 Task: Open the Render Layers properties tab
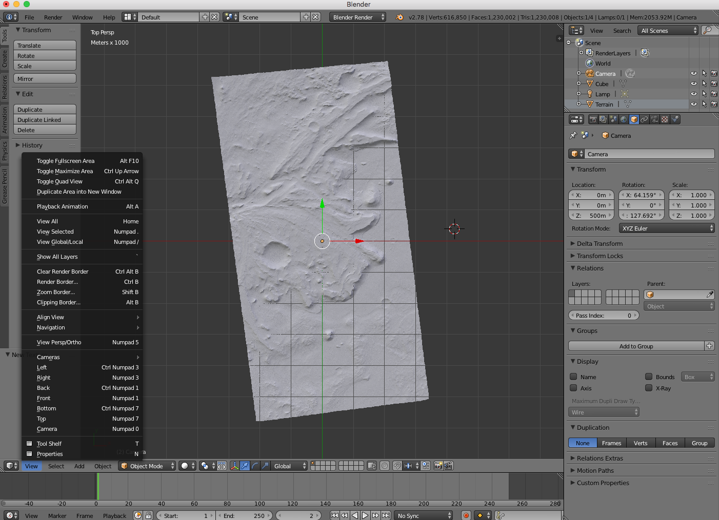603,119
